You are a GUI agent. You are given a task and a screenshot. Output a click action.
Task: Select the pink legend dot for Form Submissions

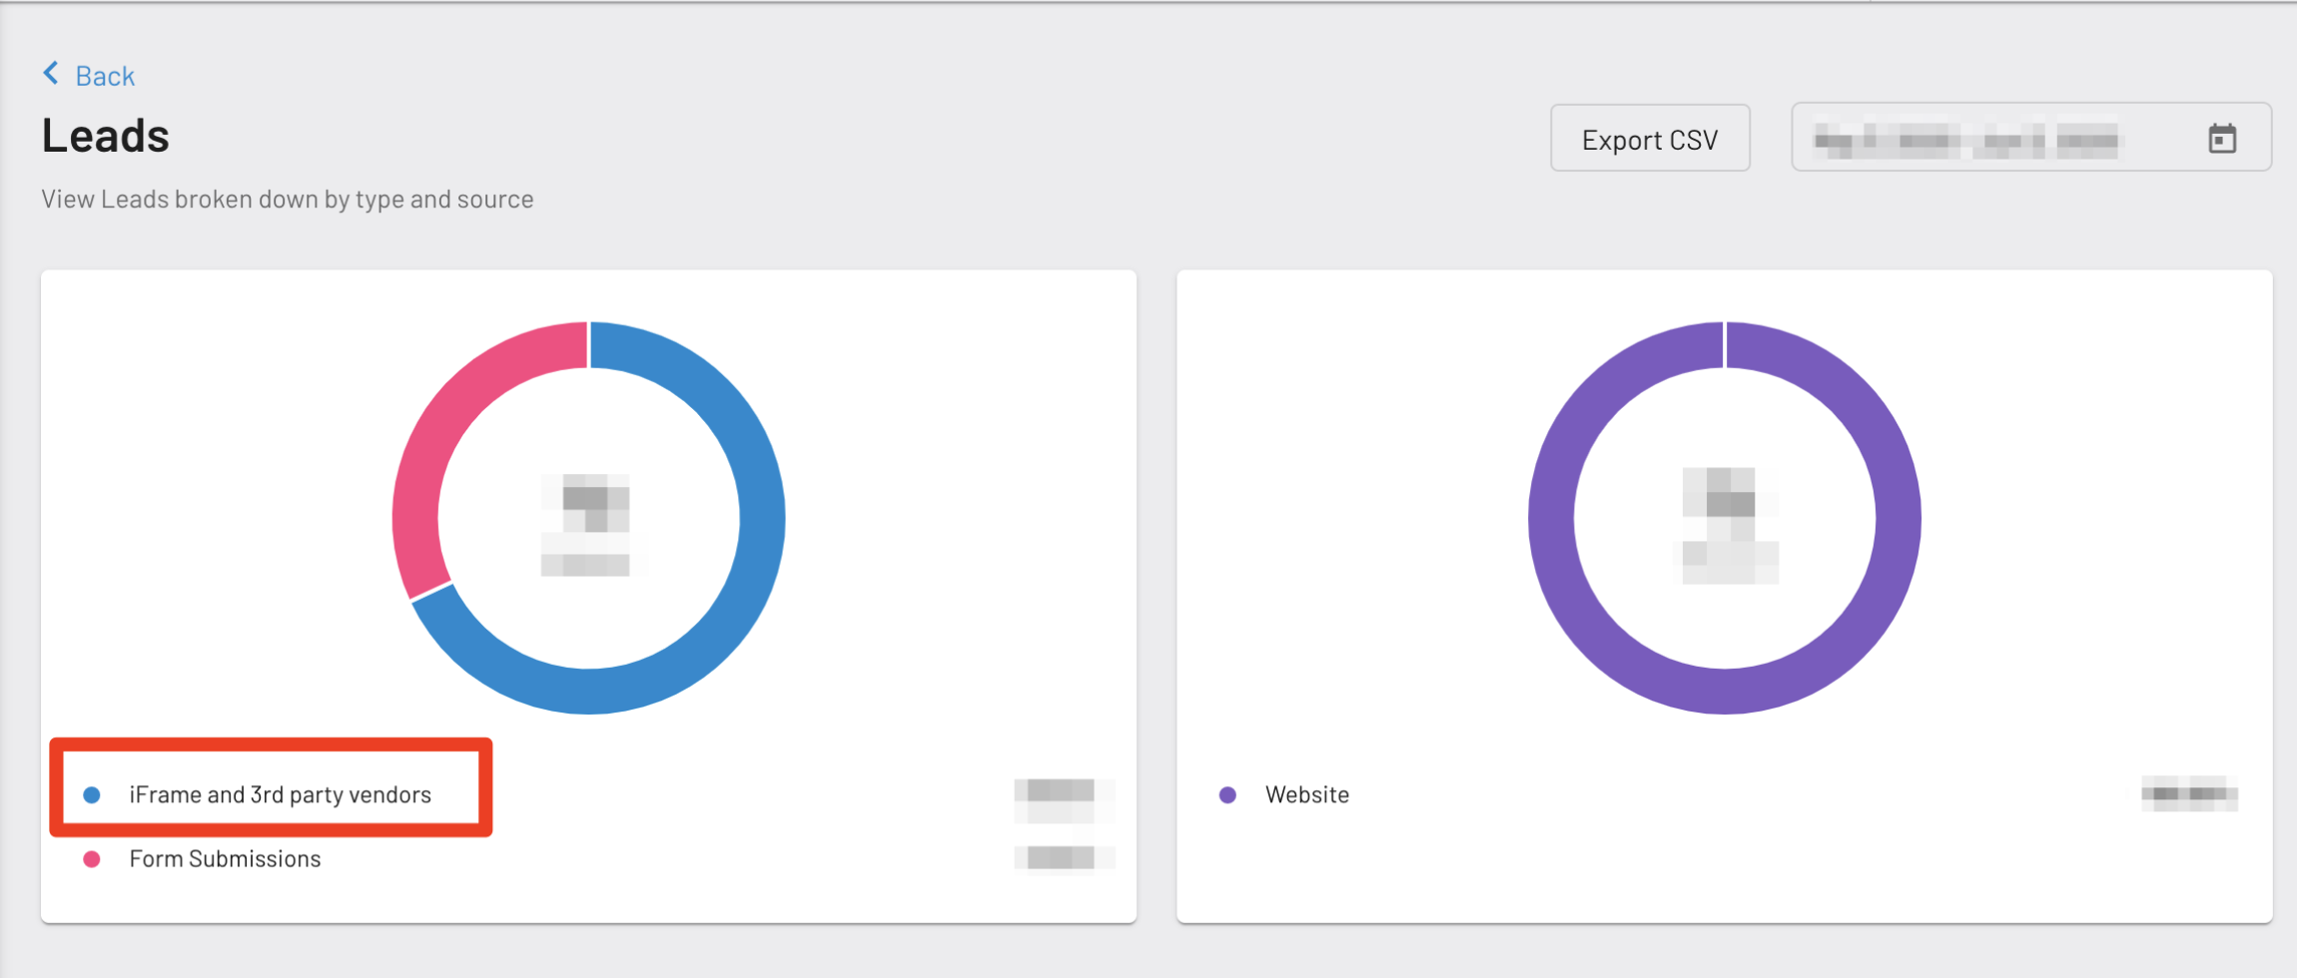[93, 858]
